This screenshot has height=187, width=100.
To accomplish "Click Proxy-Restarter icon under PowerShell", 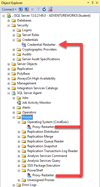I will click(x=29, y=175).
